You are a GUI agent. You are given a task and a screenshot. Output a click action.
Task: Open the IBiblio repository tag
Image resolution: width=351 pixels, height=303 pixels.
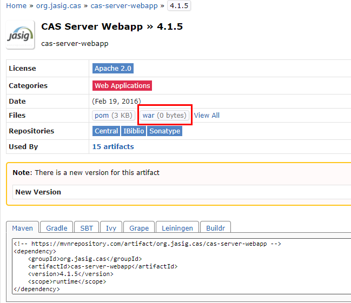coord(134,131)
